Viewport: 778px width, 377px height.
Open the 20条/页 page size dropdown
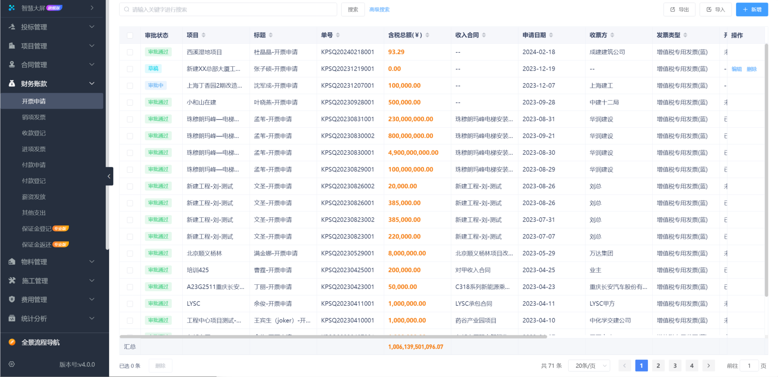click(589, 366)
